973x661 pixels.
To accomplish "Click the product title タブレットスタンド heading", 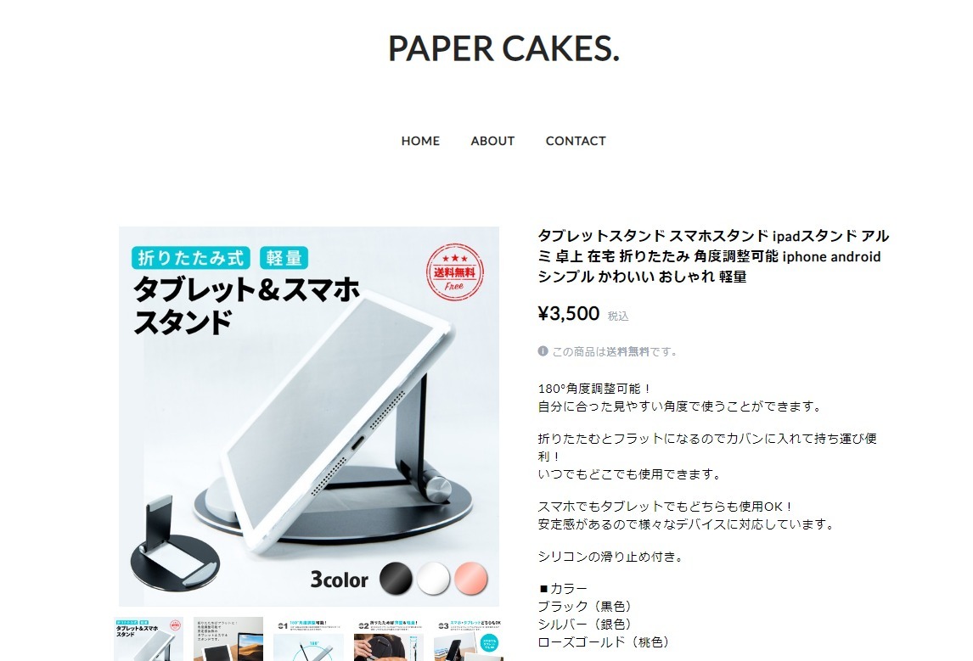I will pyautogui.click(x=713, y=256).
